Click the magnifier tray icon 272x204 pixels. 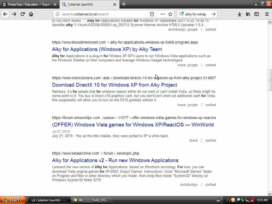click(238, 200)
